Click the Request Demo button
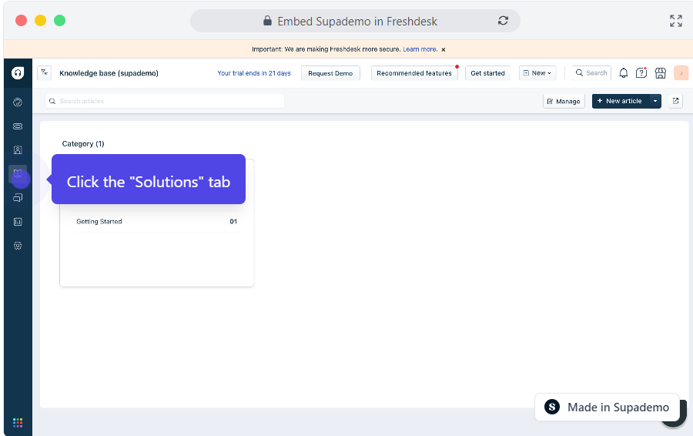The height and width of the screenshot is (436, 693). 330,73
